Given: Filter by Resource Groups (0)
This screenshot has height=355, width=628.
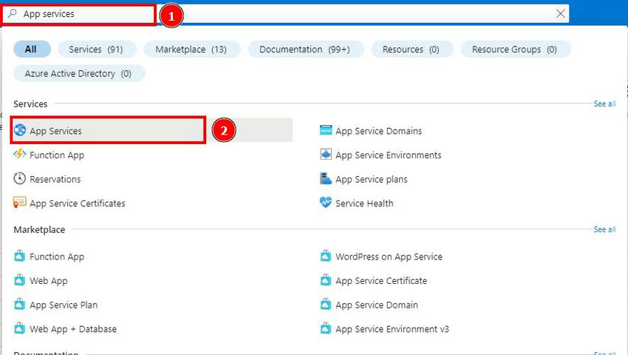Looking at the screenshot, I should (x=515, y=50).
